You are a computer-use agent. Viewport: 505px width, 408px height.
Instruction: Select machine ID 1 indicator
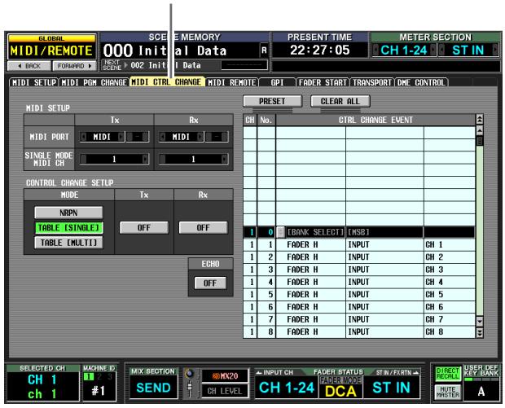click(88, 376)
